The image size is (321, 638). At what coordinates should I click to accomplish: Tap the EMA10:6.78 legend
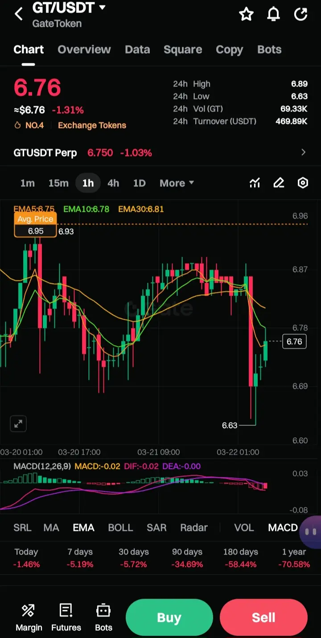pos(86,209)
